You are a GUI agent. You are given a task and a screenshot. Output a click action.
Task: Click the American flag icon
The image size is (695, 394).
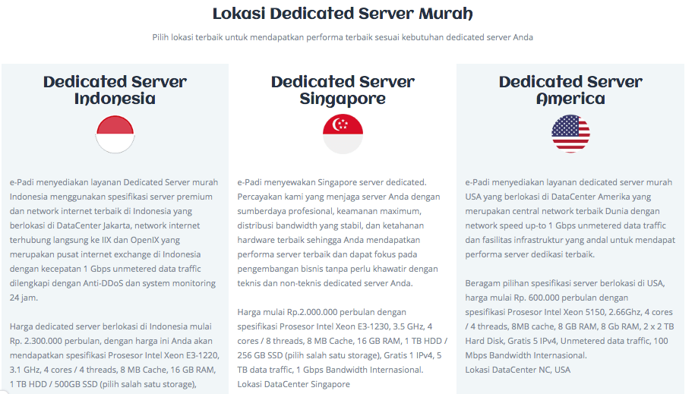pos(570,134)
